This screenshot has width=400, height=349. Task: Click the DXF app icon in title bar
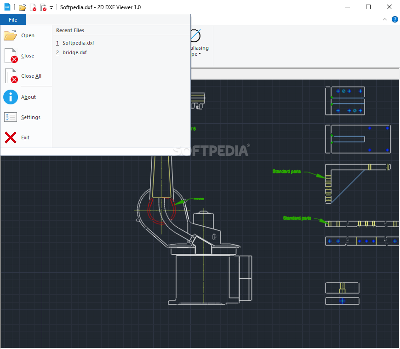[7, 7]
